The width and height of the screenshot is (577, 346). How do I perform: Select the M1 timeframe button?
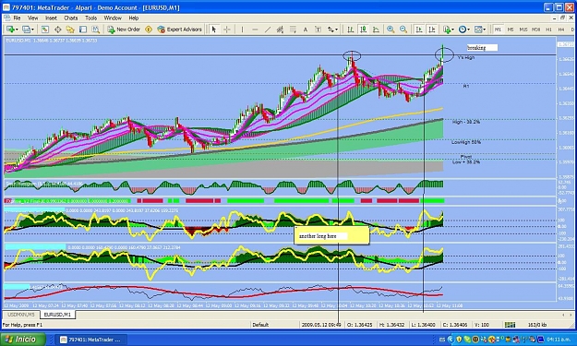pyautogui.click(x=498, y=30)
